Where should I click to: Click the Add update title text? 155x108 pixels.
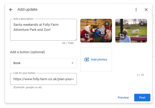click(27, 10)
